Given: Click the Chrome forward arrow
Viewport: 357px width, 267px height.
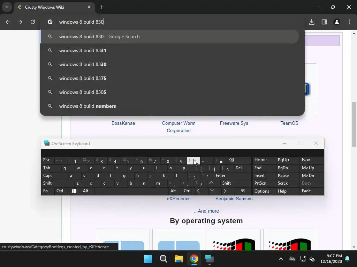Looking at the screenshot, I should pyautogui.click(x=20, y=22).
